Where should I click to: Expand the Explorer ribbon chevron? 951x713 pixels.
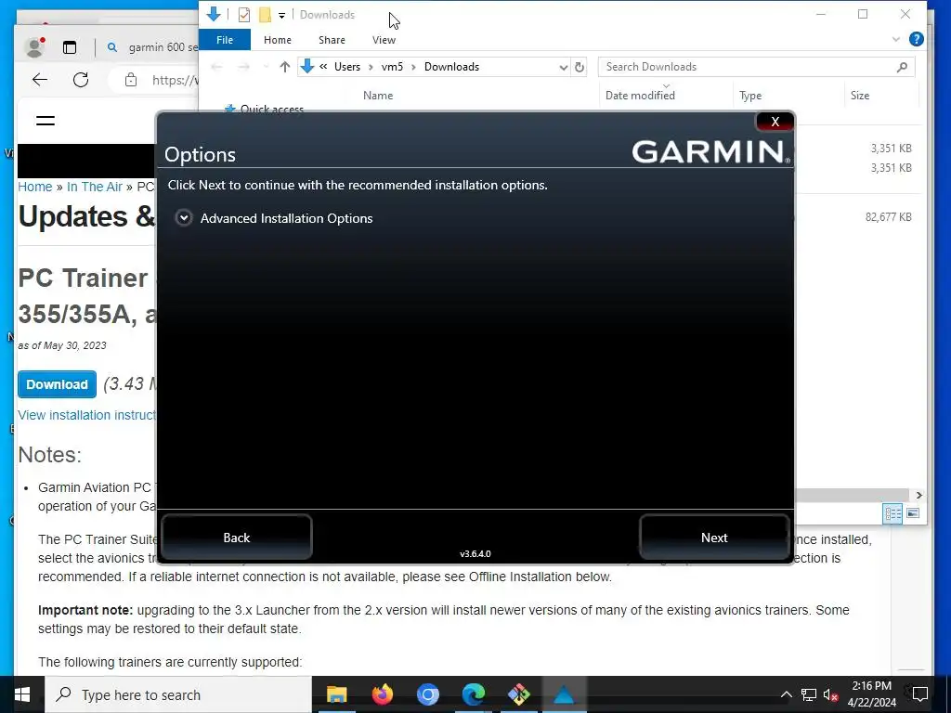click(896, 39)
